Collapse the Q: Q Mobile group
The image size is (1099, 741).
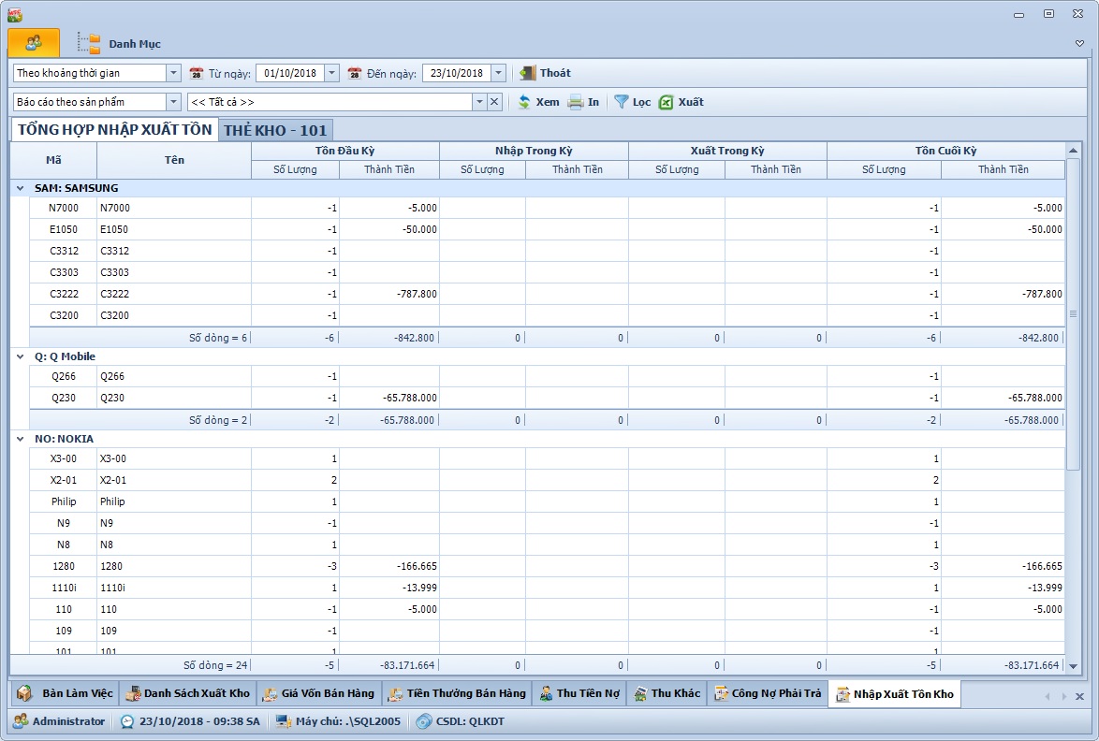(x=21, y=356)
